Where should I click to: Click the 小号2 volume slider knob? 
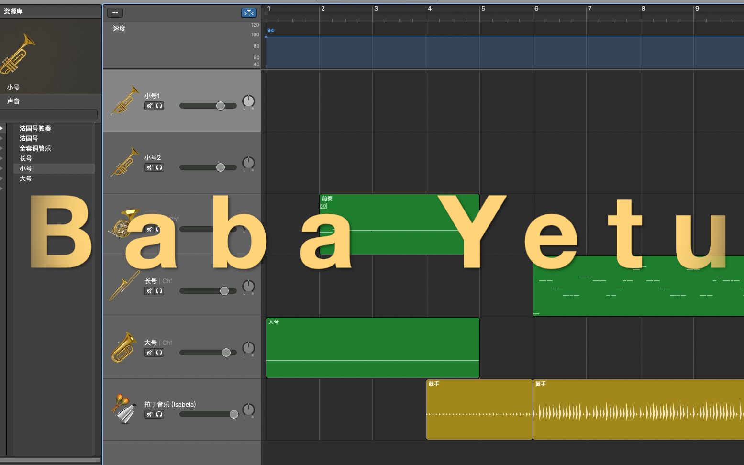coord(220,167)
